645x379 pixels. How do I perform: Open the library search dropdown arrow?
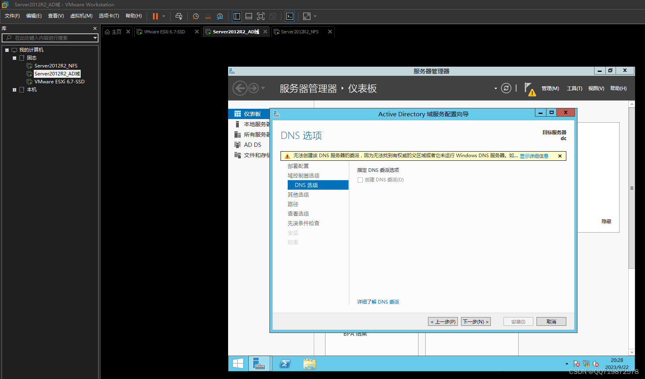click(x=95, y=38)
